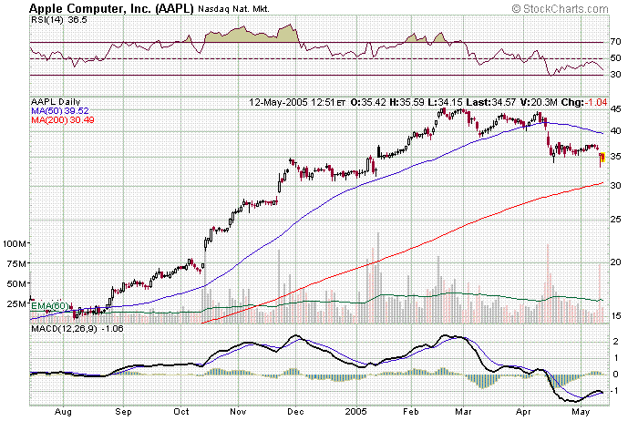Screen dimensions: 638x421
Task: Click the RSI 30 oversold level label
Action: click(615, 75)
